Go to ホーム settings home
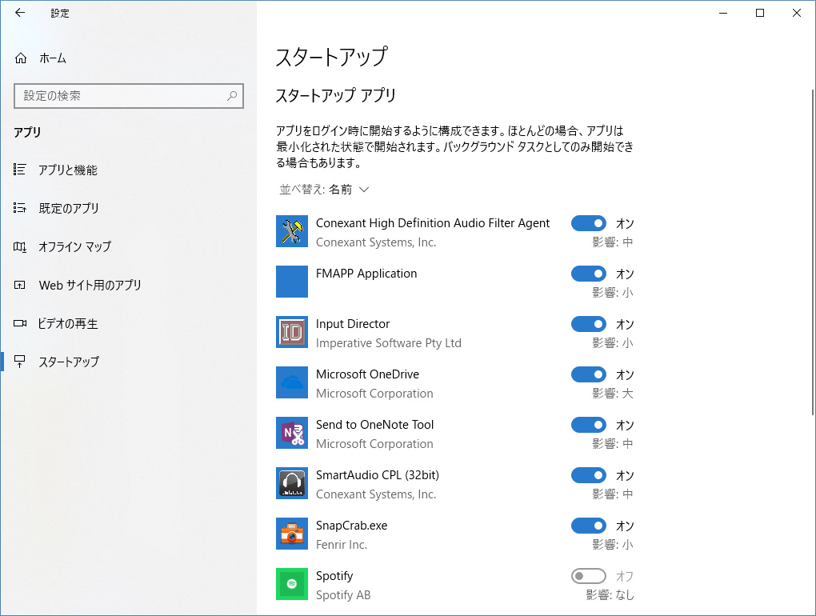Viewport: 816px width, 616px height. point(52,58)
